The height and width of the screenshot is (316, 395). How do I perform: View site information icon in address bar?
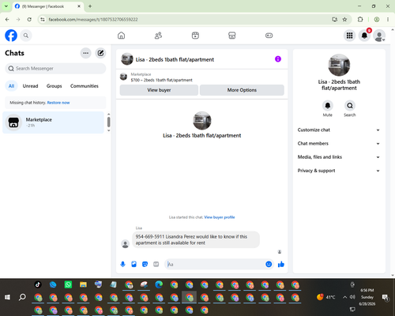coord(43,19)
